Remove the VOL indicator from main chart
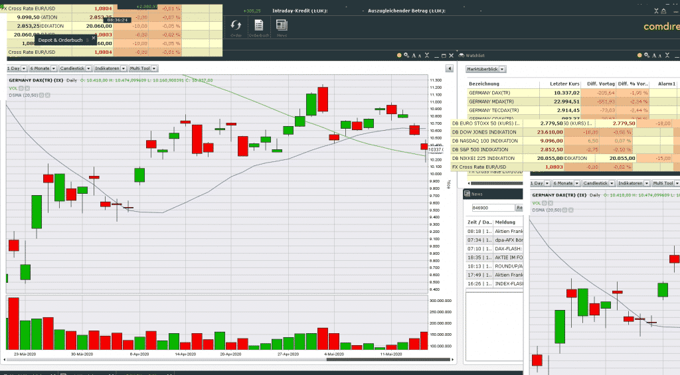The height and width of the screenshot is (375, 680). 27,88
